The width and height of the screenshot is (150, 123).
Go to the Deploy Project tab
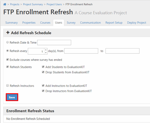tap(137, 23)
